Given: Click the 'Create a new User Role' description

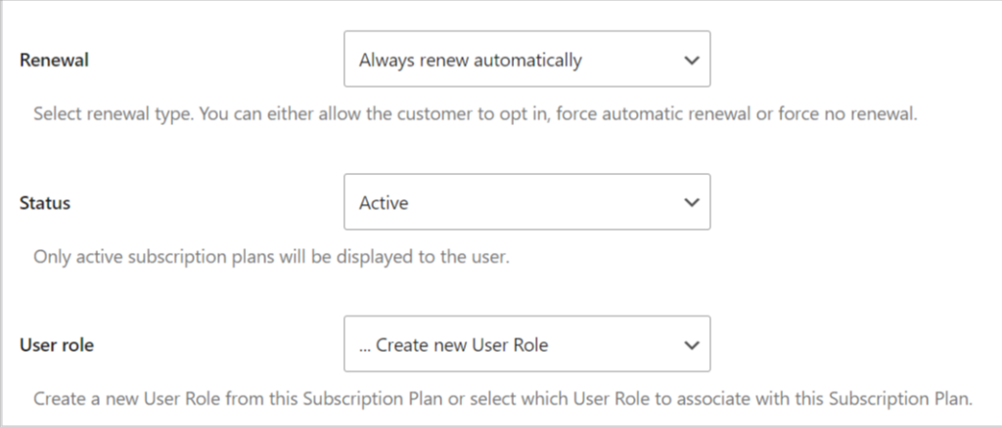Looking at the screenshot, I should click(x=503, y=400).
